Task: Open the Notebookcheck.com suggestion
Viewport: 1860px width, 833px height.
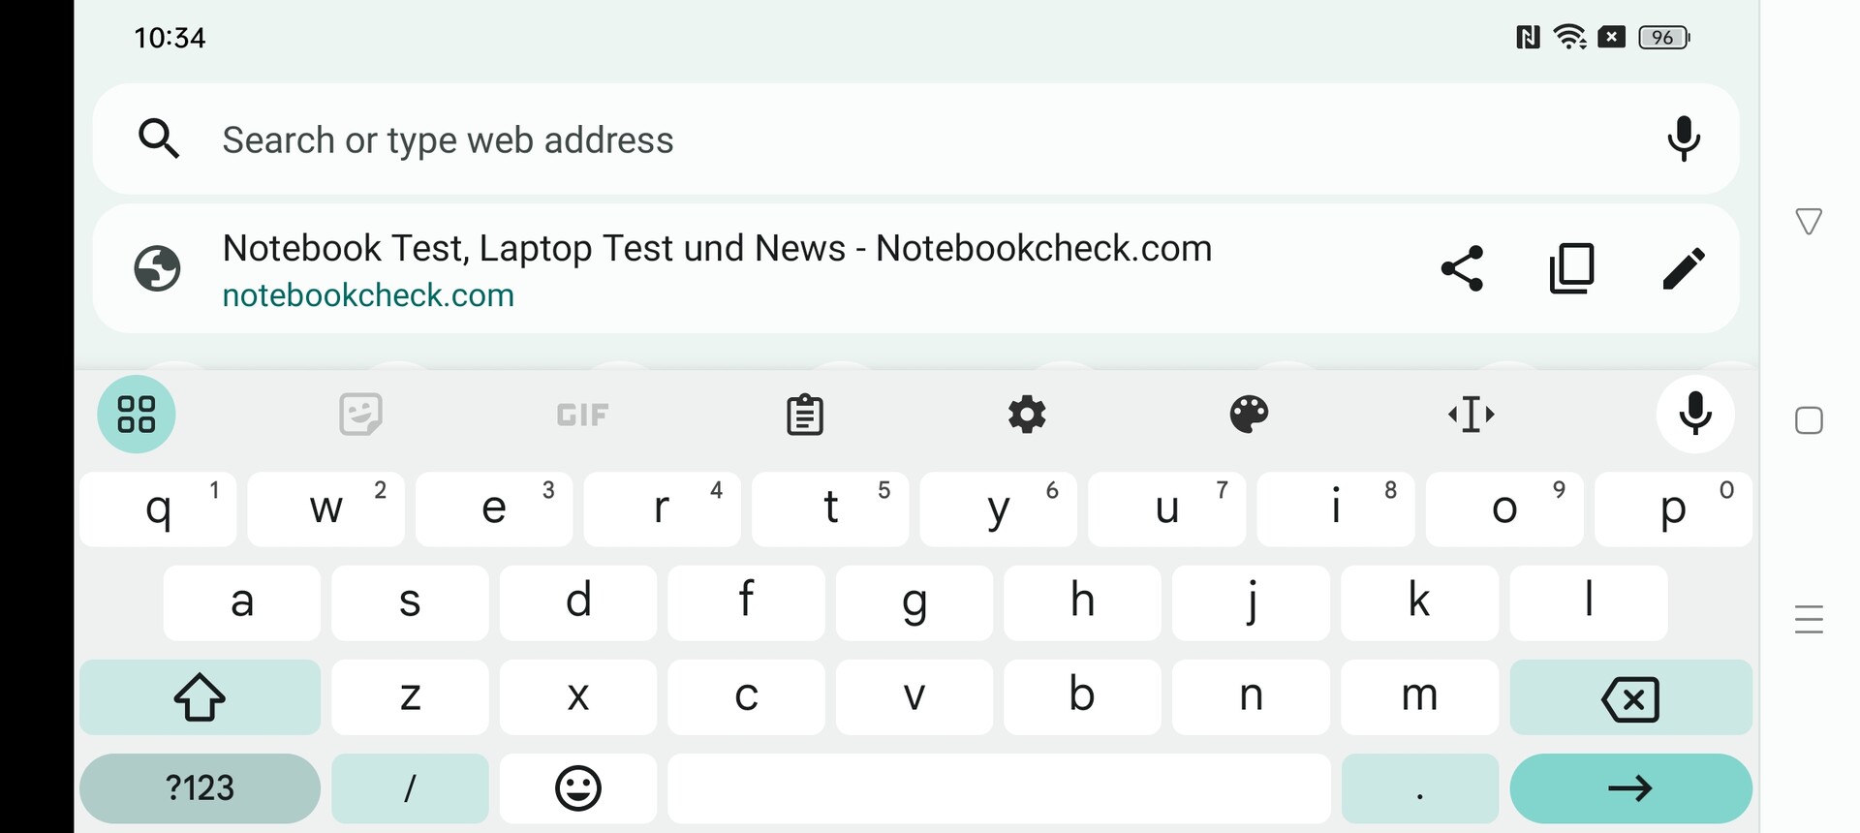Action: (717, 268)
